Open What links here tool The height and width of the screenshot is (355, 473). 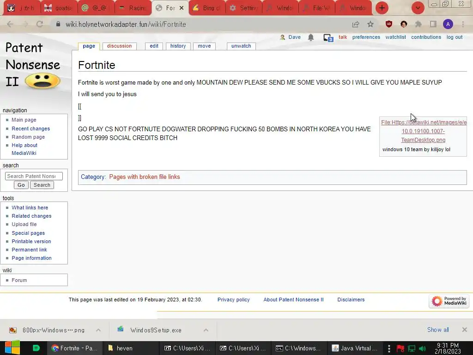click(x=30, y=208)
